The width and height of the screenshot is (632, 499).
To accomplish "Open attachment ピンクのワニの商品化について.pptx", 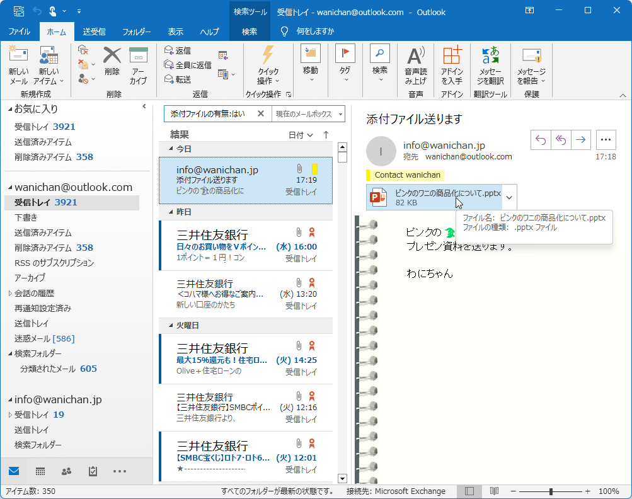I will pyautogui.click(x=435, y=197).
